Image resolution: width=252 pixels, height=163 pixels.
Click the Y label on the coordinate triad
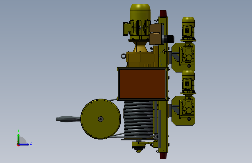(18, 130)
